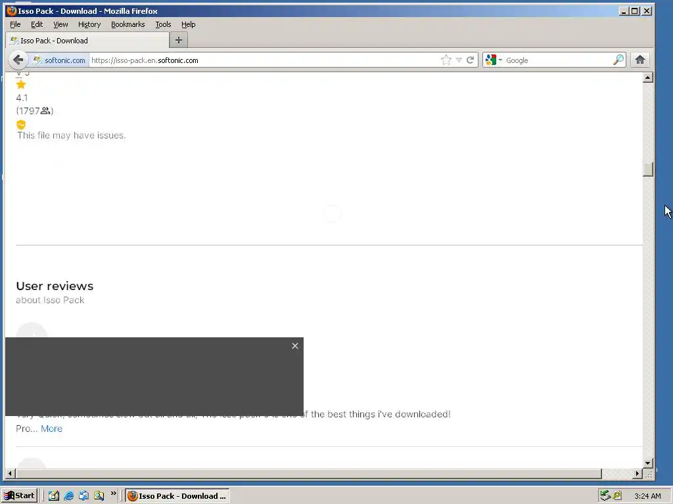
Task: Reload the page with the refresh icon
Action: (471, 60)
